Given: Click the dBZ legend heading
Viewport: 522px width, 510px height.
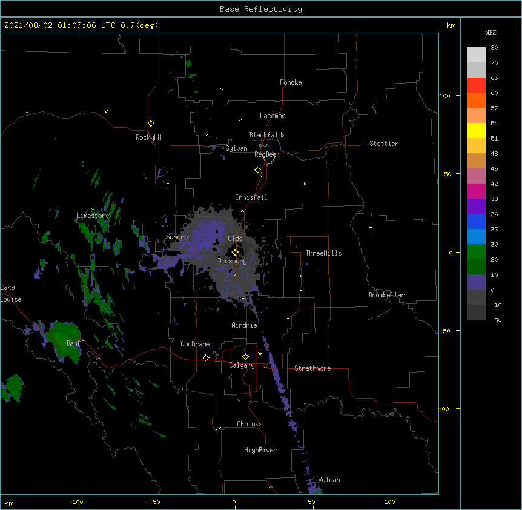Looking at the screenshot, I should click(491, 32).
